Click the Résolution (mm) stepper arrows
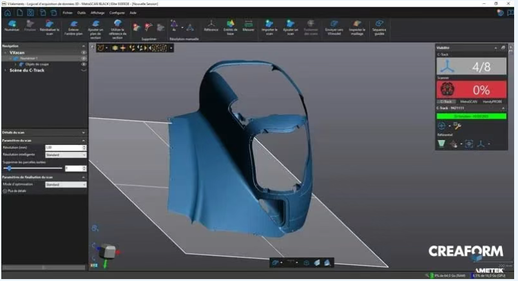 84,148
